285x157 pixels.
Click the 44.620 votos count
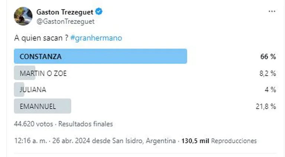click(34, 124)
